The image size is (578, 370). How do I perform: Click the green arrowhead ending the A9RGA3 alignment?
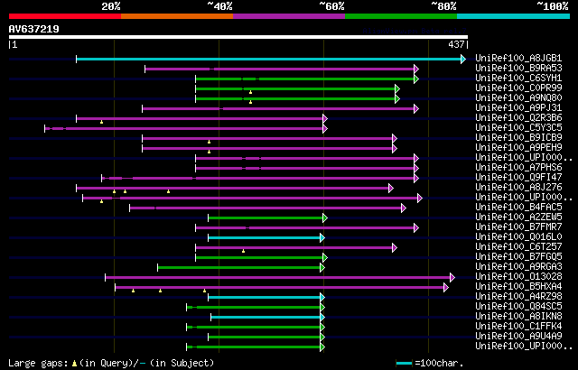322,268
